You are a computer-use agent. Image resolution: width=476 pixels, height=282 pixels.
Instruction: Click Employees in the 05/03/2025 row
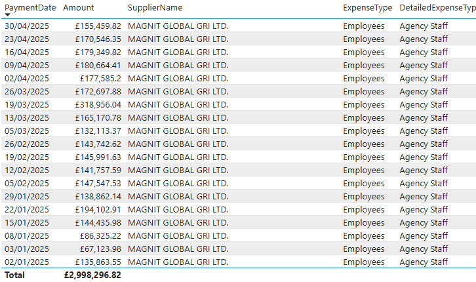pos(364,131)
